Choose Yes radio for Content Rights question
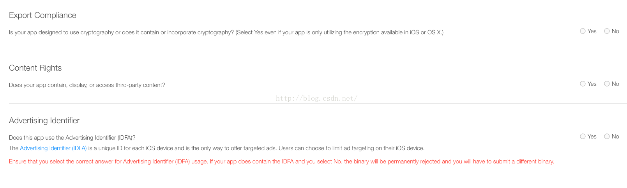Viewport: 627px width, 188px height. tap(583, 84)
